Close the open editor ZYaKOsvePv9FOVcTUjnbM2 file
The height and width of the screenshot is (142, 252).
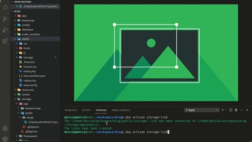point(17,6)
